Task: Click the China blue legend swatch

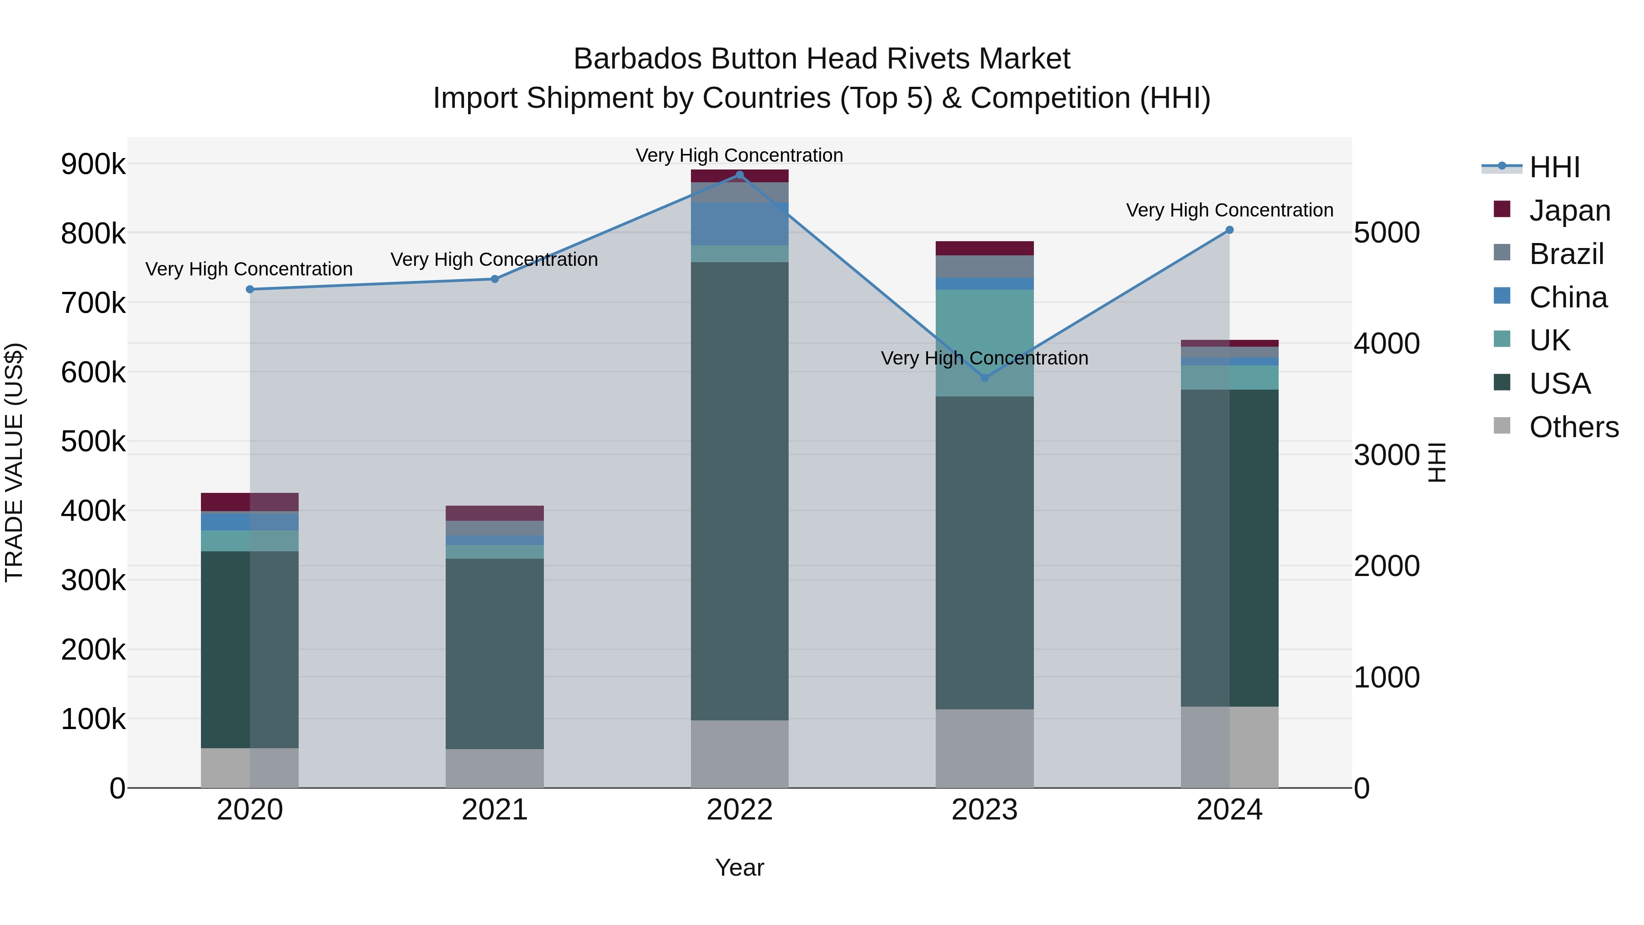Action: point(1502,296)
